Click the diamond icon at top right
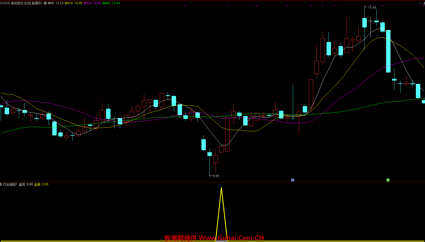 [420, 3]
